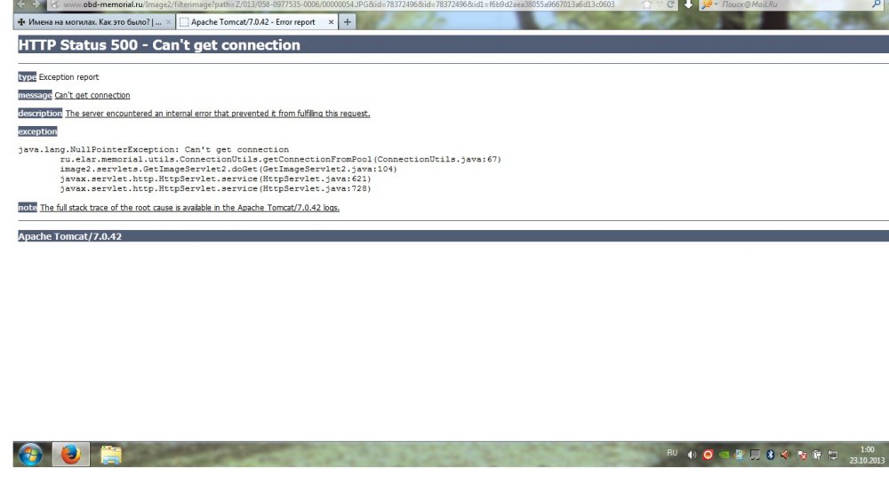
Task: Click the bookmark star icon
Action: coord(647,4)
